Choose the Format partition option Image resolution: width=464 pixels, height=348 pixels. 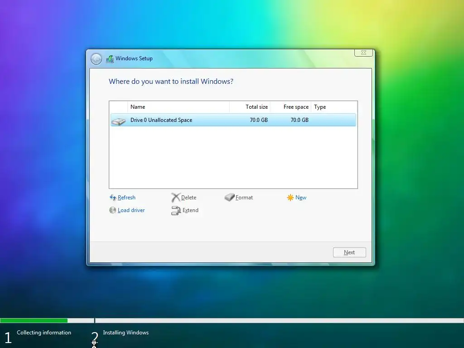pyautogui.click(x=244, y=198)
